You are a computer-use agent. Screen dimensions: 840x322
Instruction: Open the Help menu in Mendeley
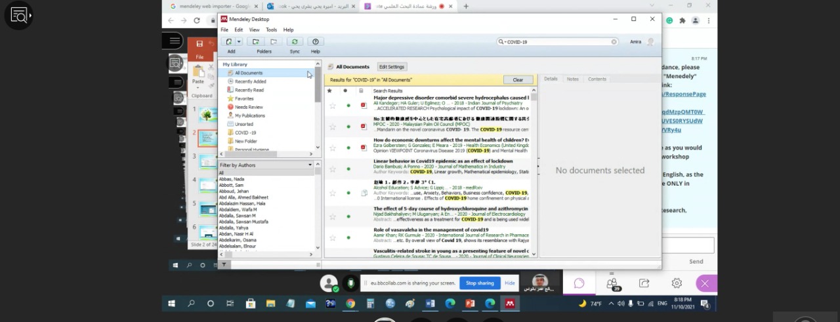click(289, 30)
